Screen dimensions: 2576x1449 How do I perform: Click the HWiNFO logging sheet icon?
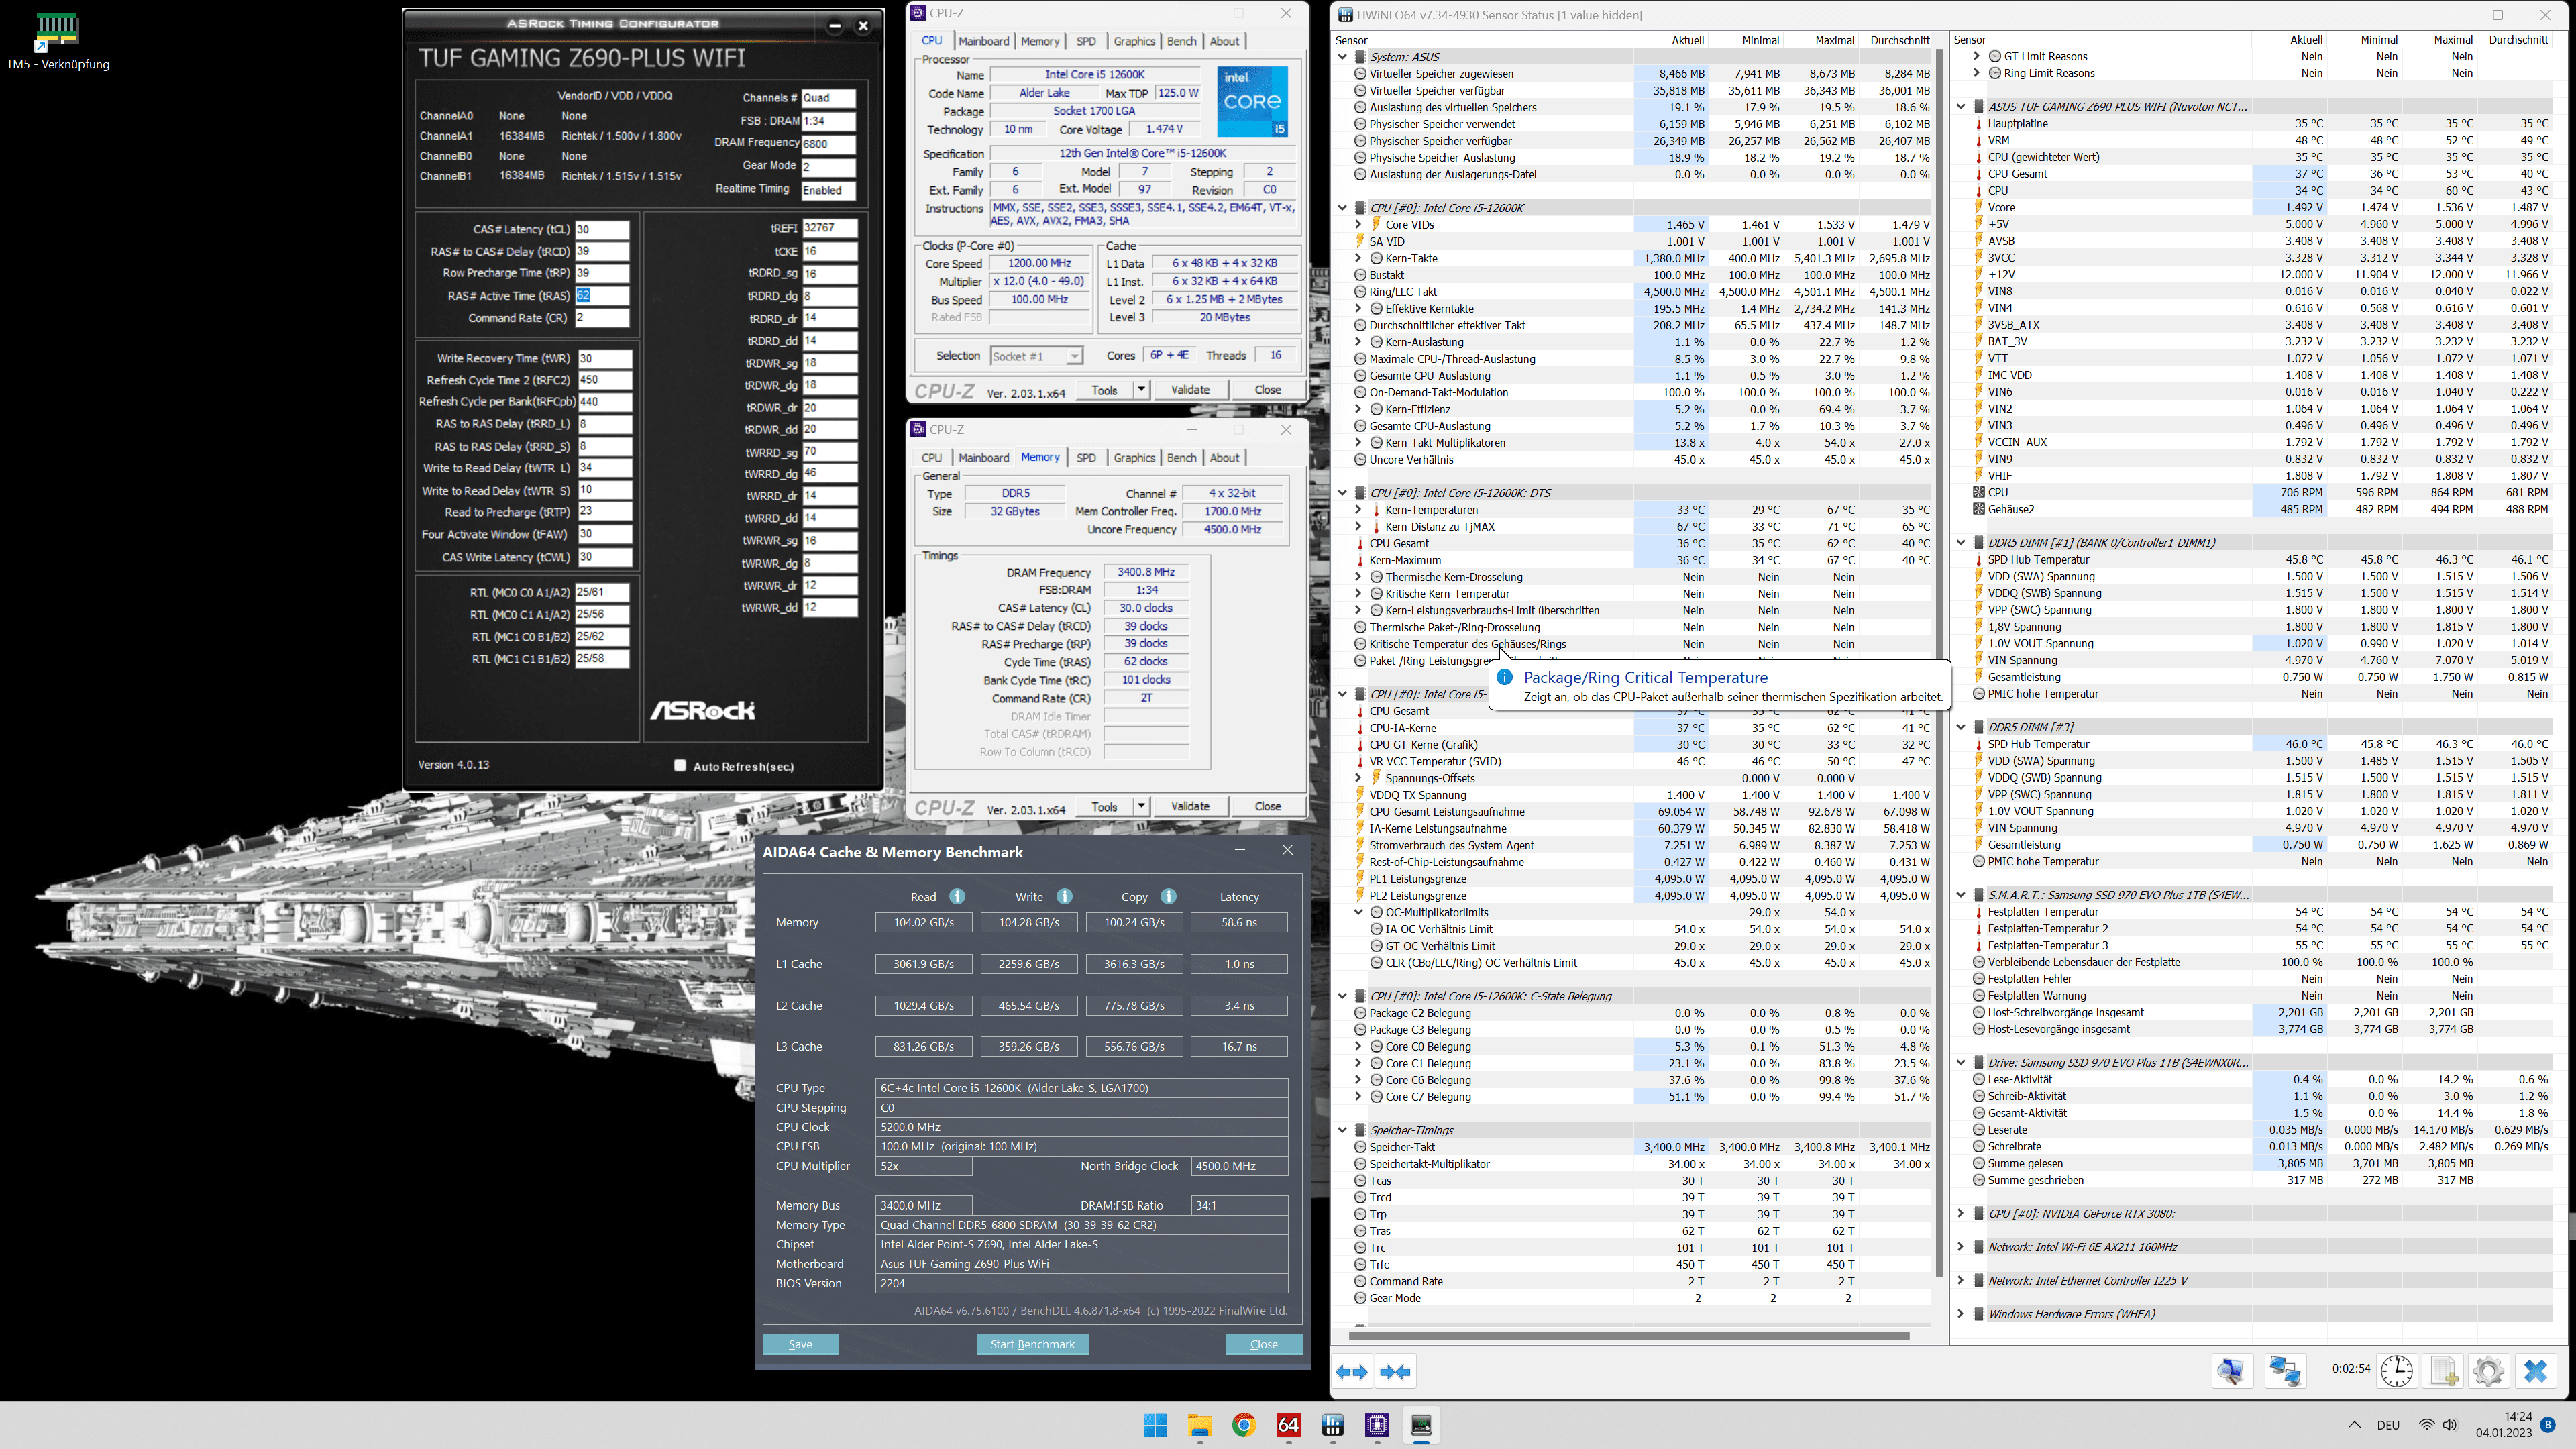pyautogui.click(x=2443, y=1371)
